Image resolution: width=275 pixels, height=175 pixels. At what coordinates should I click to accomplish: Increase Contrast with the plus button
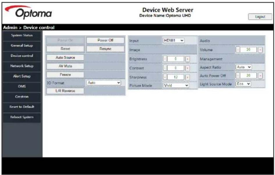click(x=187, y=68)
